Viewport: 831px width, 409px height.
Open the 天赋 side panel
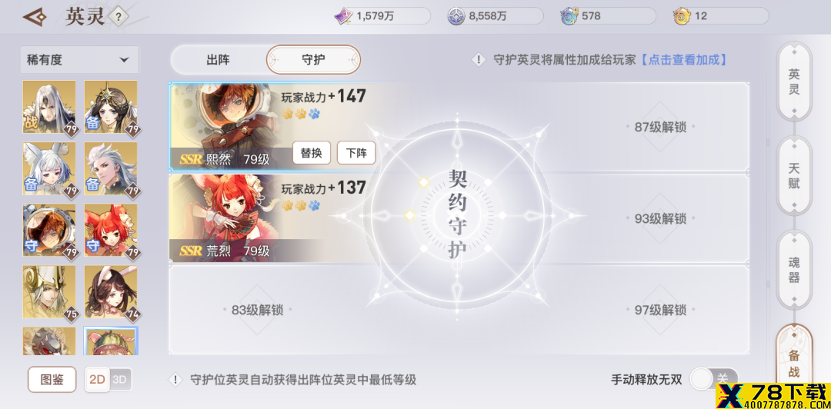(794, 176)
